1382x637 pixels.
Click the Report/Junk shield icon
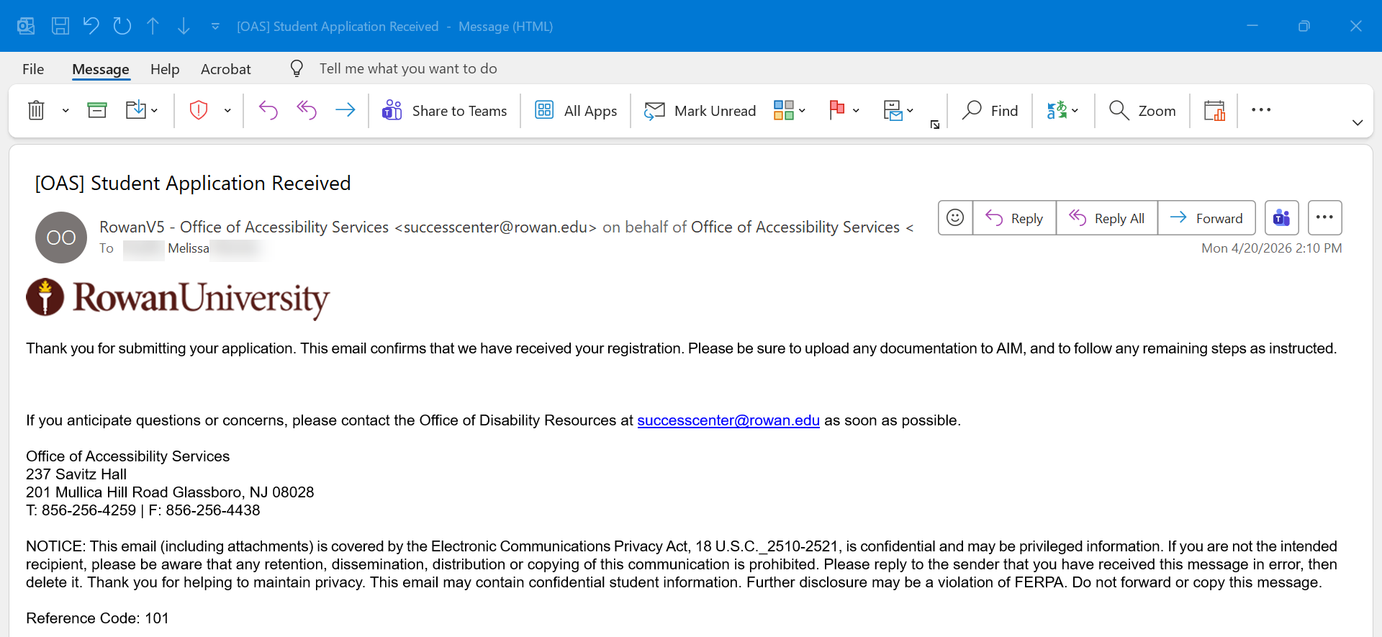coord(199,110)
